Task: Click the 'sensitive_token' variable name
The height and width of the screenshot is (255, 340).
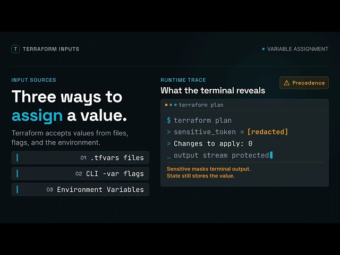Action: coord(205,132)
